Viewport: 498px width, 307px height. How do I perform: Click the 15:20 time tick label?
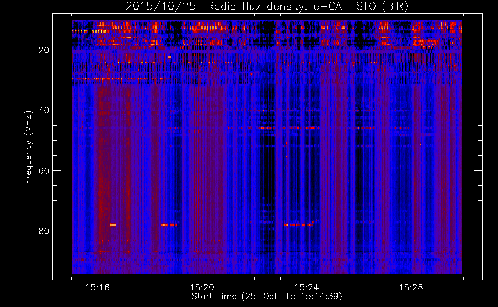click(202, 288)
